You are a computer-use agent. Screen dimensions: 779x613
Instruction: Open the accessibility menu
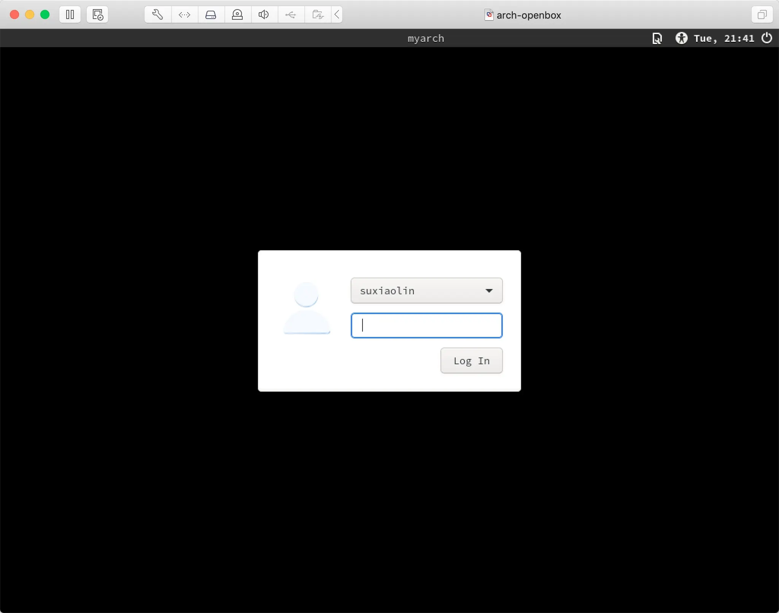pyautogui.click(x=681, y=38)
